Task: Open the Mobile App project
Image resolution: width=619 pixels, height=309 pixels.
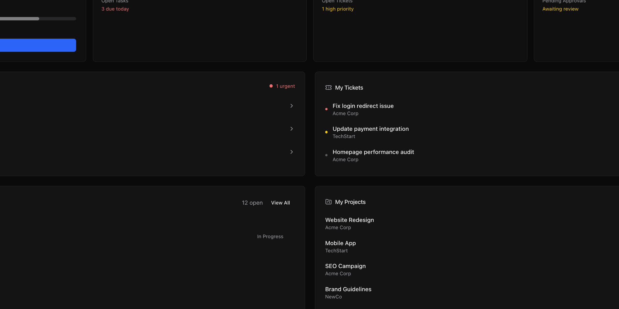Action: (340, 243)
